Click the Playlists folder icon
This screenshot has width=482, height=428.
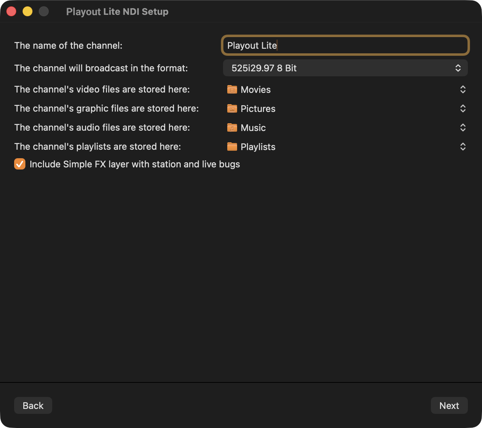coord(232,147)
